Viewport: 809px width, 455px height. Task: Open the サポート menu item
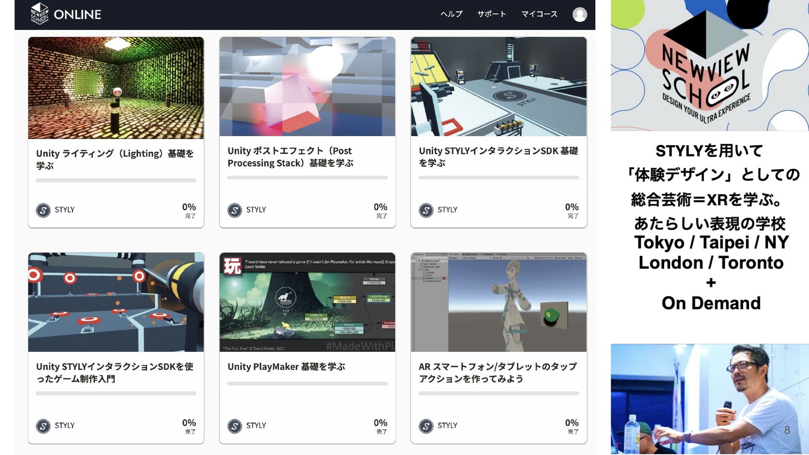tap(491, 14)
